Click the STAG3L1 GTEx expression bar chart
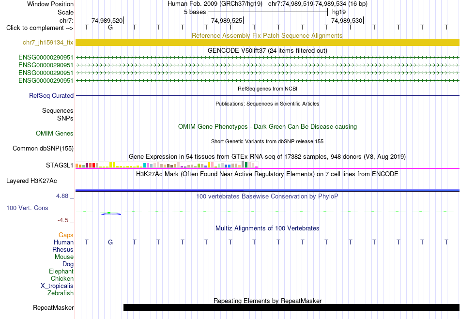The width and height of the screenshot is (460, 319). (x=167, y=165)
